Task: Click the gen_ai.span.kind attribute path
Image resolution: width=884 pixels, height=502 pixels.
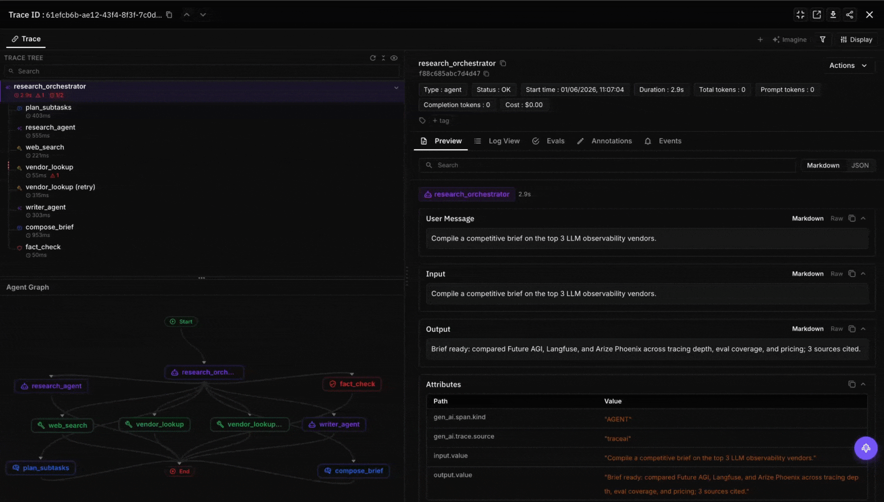Action: [x=459, y=417]
